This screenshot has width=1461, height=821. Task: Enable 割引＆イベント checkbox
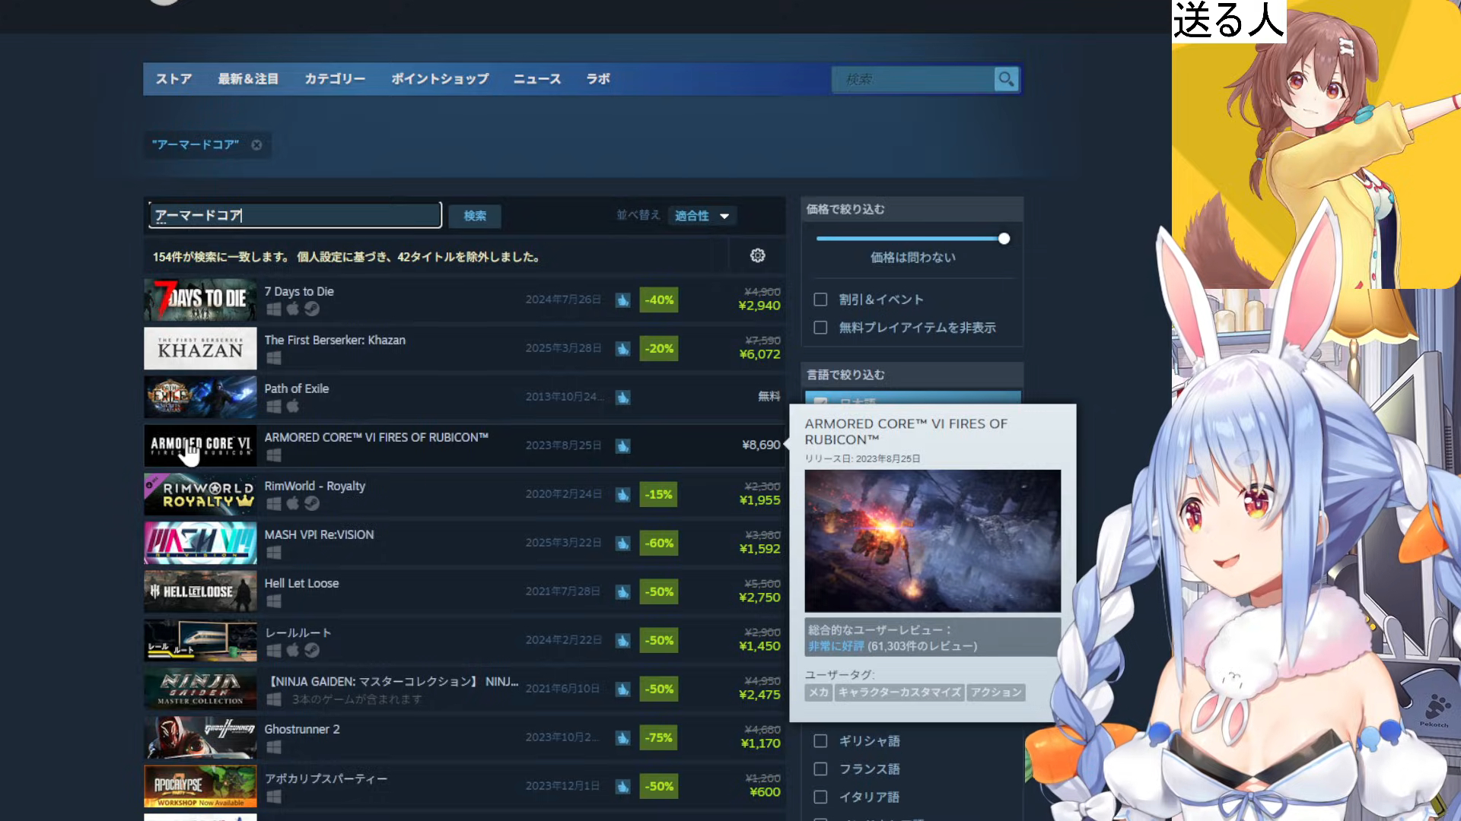click(x=820, y=300)
